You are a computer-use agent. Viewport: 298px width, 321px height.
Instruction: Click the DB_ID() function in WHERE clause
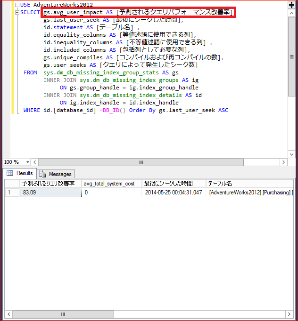pos(114,110)
